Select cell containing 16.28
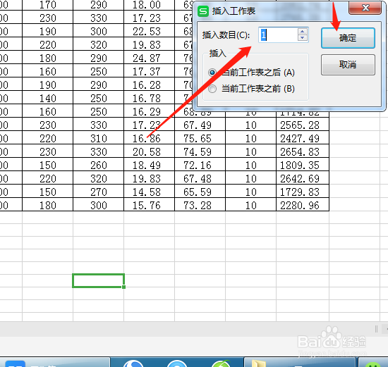 point(149,84)
